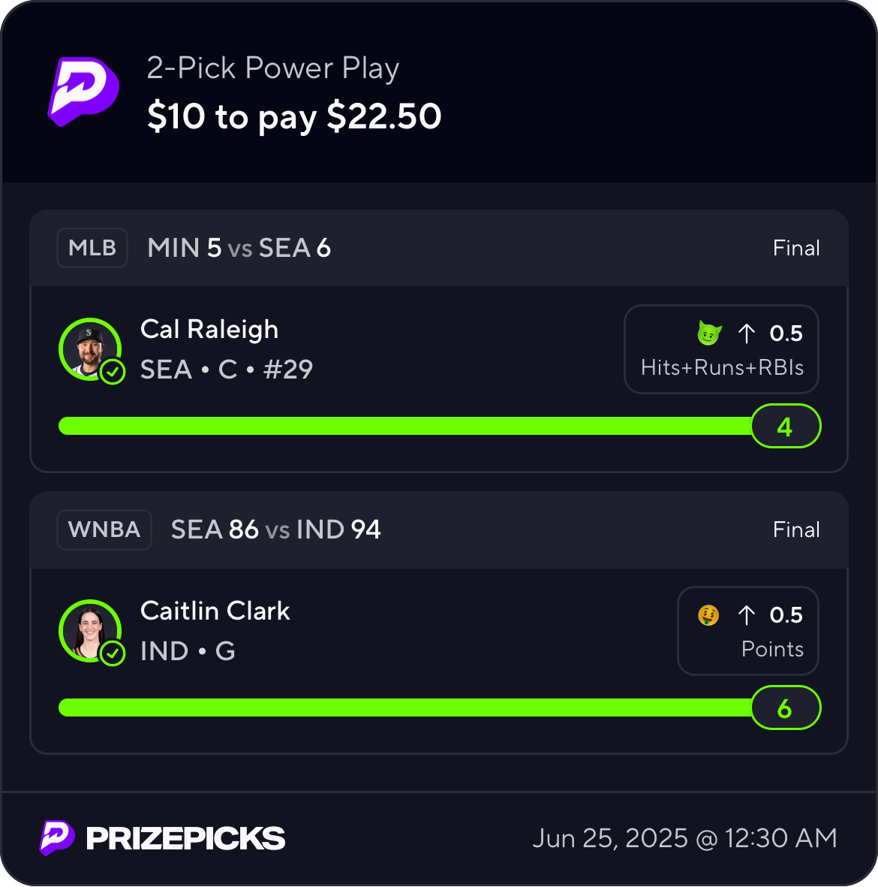Click the small PrizePicks logo in the footer
The image size is (878, 887).
tap(56, 837)
